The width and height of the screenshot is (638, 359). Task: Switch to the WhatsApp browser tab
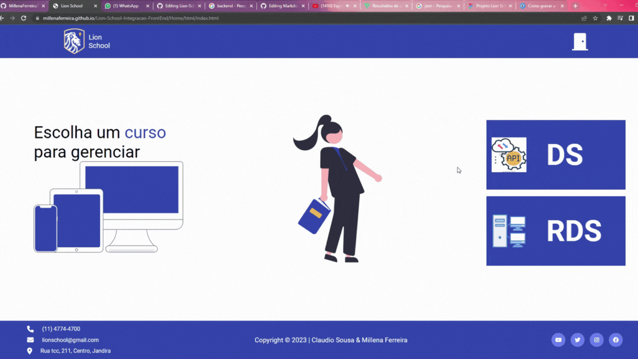pyautogui.click(x=126, y=6)
